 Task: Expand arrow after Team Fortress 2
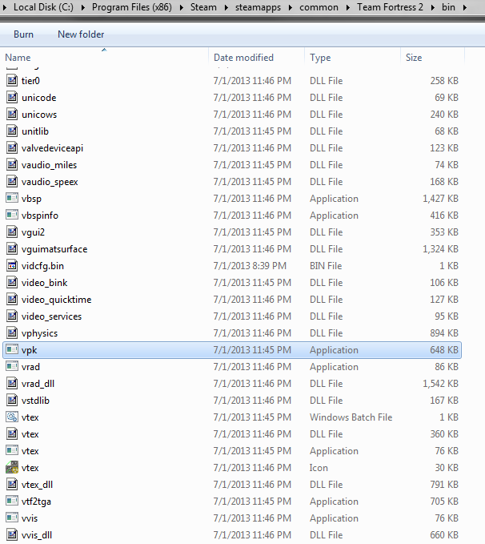[x=433, y=7]
